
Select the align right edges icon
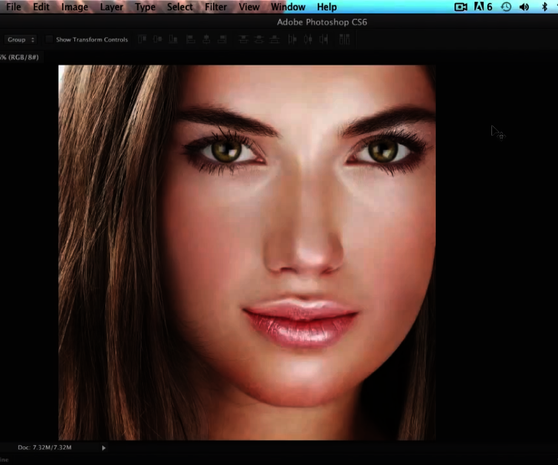pos(222,39)
